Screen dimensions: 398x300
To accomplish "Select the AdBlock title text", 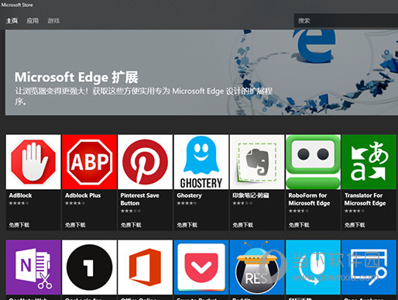I will point(20,195).
